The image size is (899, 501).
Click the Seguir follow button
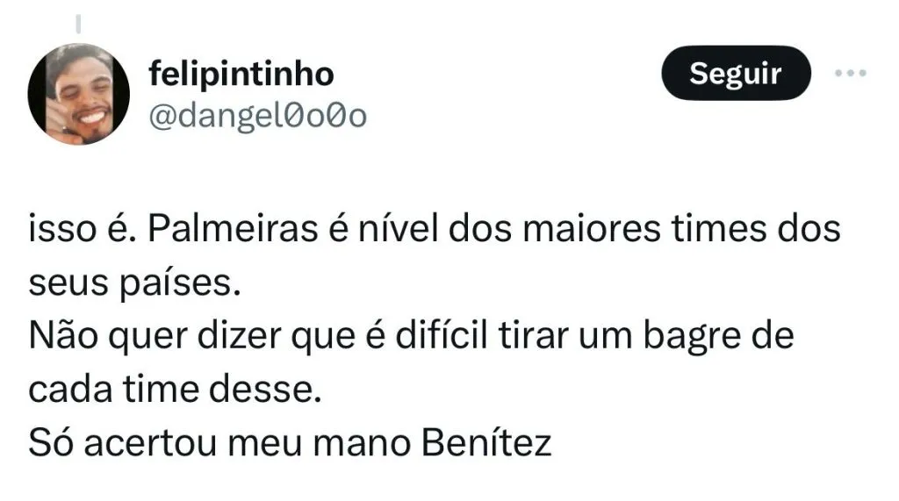coord(734,74)
